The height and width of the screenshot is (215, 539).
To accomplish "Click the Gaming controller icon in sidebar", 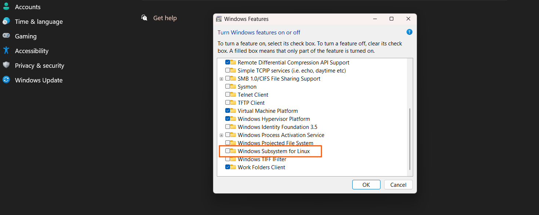I will tap(6, 36).
